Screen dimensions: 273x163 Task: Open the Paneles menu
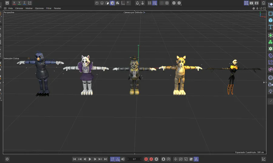pos(57,8)
